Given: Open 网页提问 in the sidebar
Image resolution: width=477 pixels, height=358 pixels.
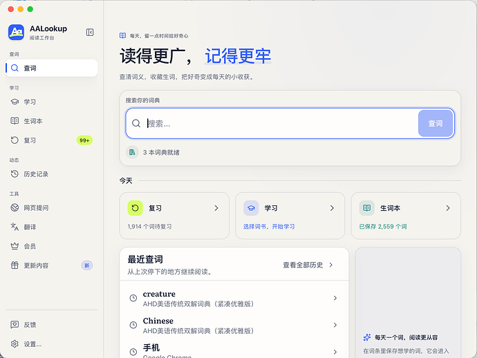Looking at the screenshot, I should pos(51,208).
